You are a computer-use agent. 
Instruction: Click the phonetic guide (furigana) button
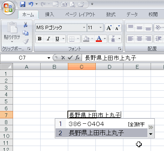pyautogui.click(x=113, y=38)
